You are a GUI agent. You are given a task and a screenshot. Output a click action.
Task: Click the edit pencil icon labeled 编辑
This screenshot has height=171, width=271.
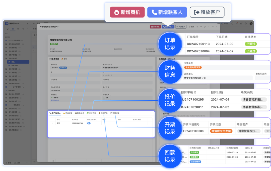pos(191,27)
